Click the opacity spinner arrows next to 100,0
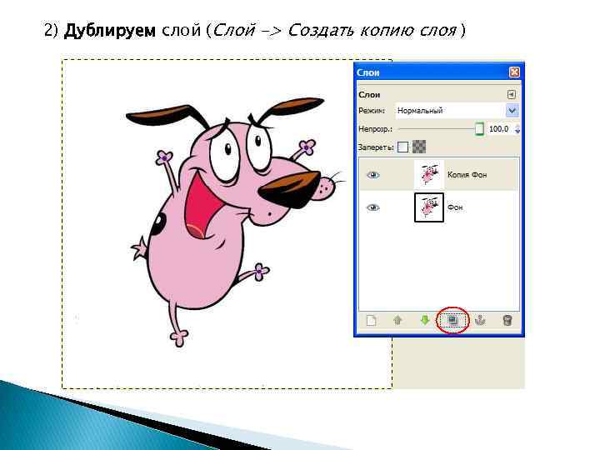This screenshot has height=450, width=600. pos(517,129)
